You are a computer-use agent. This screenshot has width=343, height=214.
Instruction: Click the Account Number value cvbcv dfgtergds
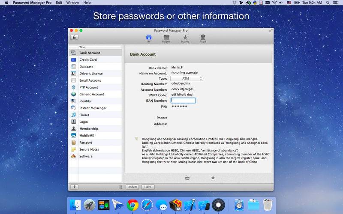(x=183, y=89)
